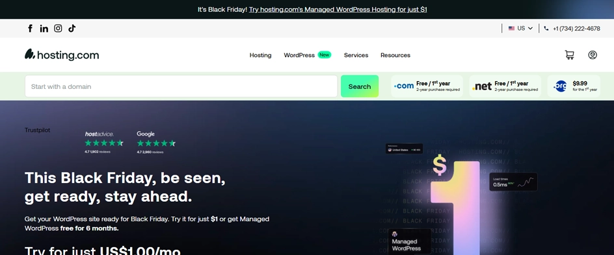This screenshot has width=614, height=255.
Task: Open the Facebook social icon
Action: coord(30,28)
